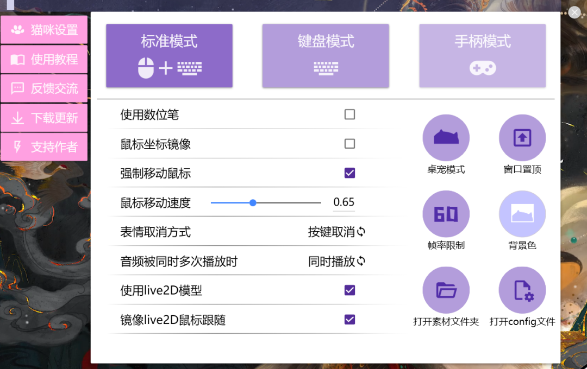Click the lightning icon next to 支持作者

(16, 147)
